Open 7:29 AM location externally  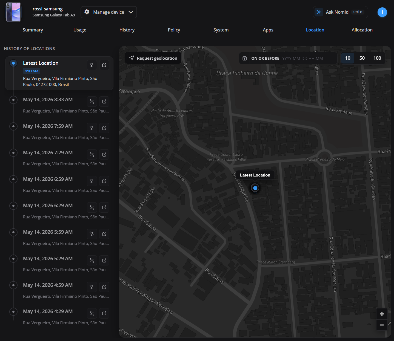104,155
